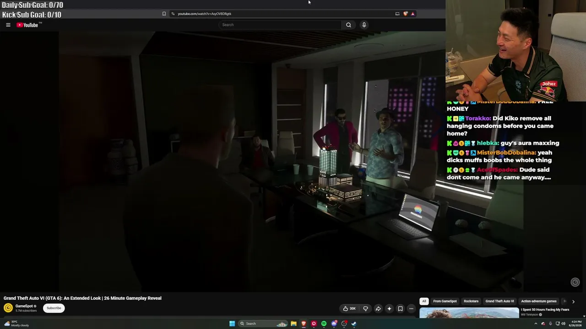
Task: Open the taskbar weather widget
Action: [16, 324]
